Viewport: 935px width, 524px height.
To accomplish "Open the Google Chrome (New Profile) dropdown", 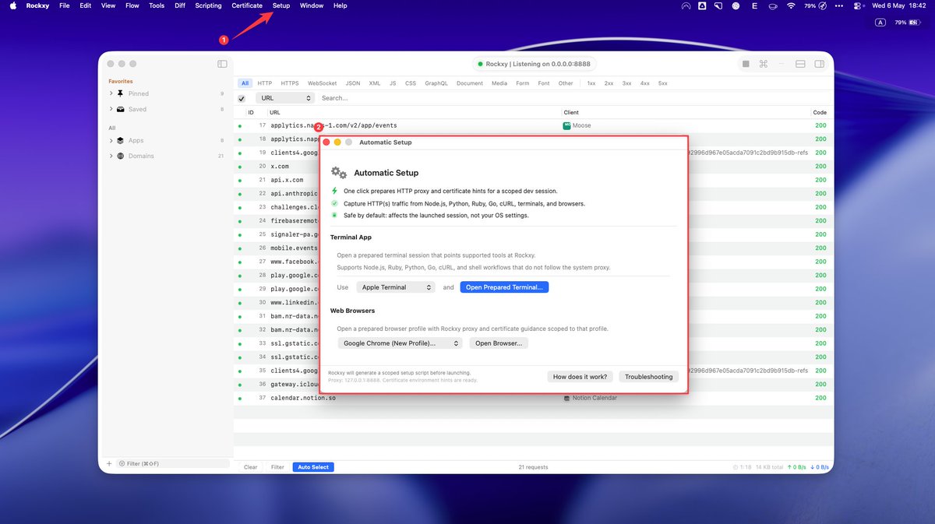I will 400,343.
